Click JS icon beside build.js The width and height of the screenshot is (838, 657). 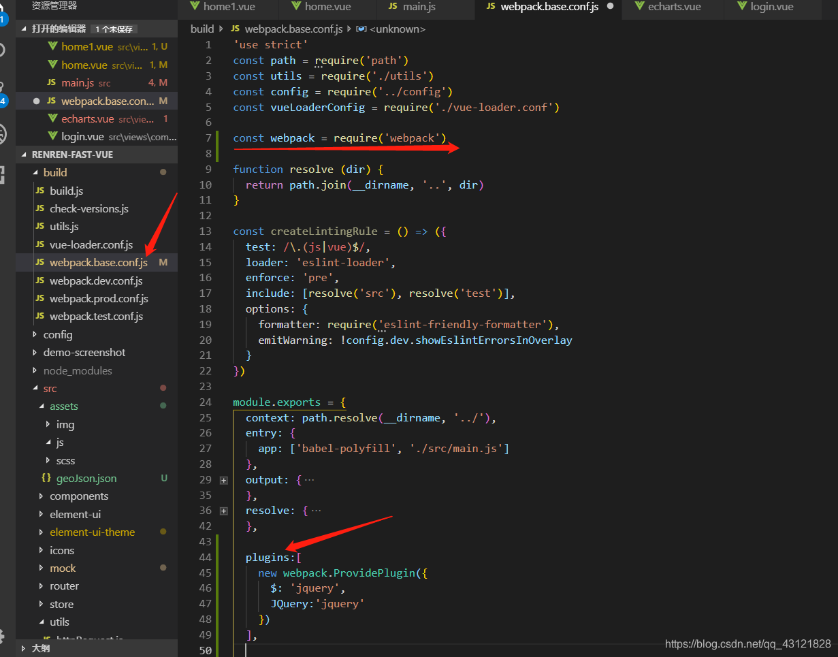[x=40, y=191]
